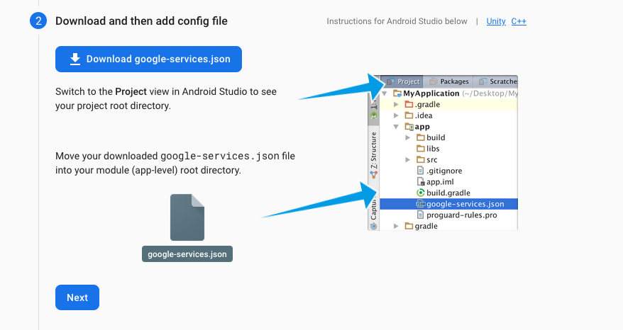Click the bold word 'Project' in the instructions
The height and width of the screenshot is (330, 623).
point(131,91)
